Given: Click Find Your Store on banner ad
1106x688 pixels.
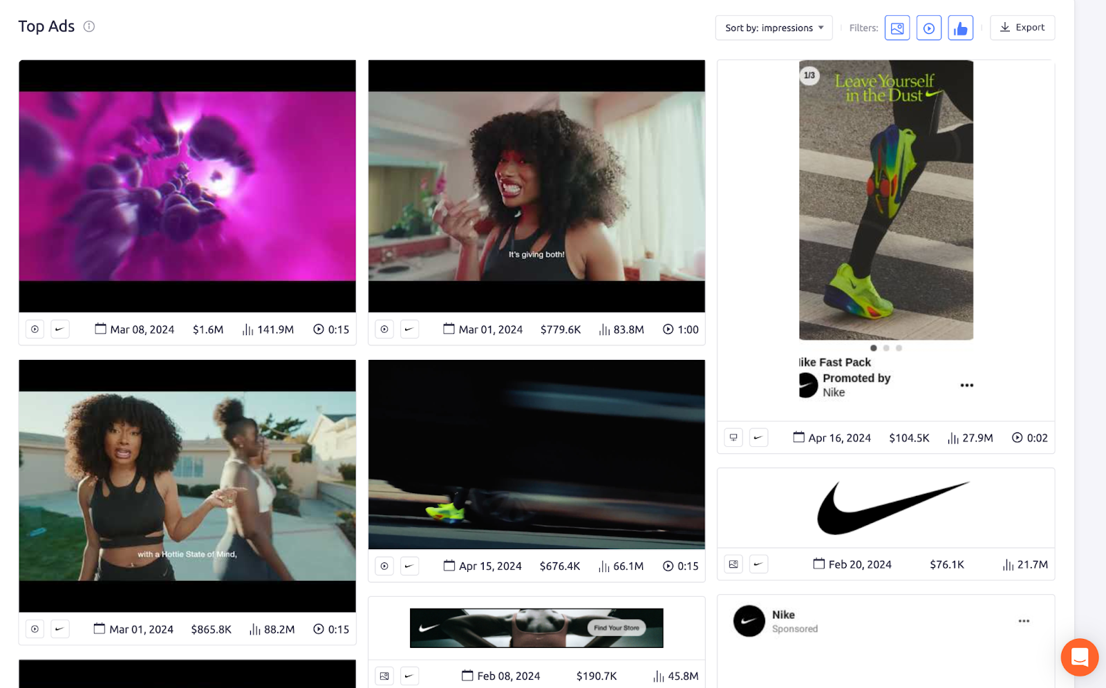Looking at the screenshot, I should point(617,628).
